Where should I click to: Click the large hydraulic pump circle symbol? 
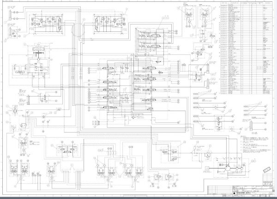[227, 168]
